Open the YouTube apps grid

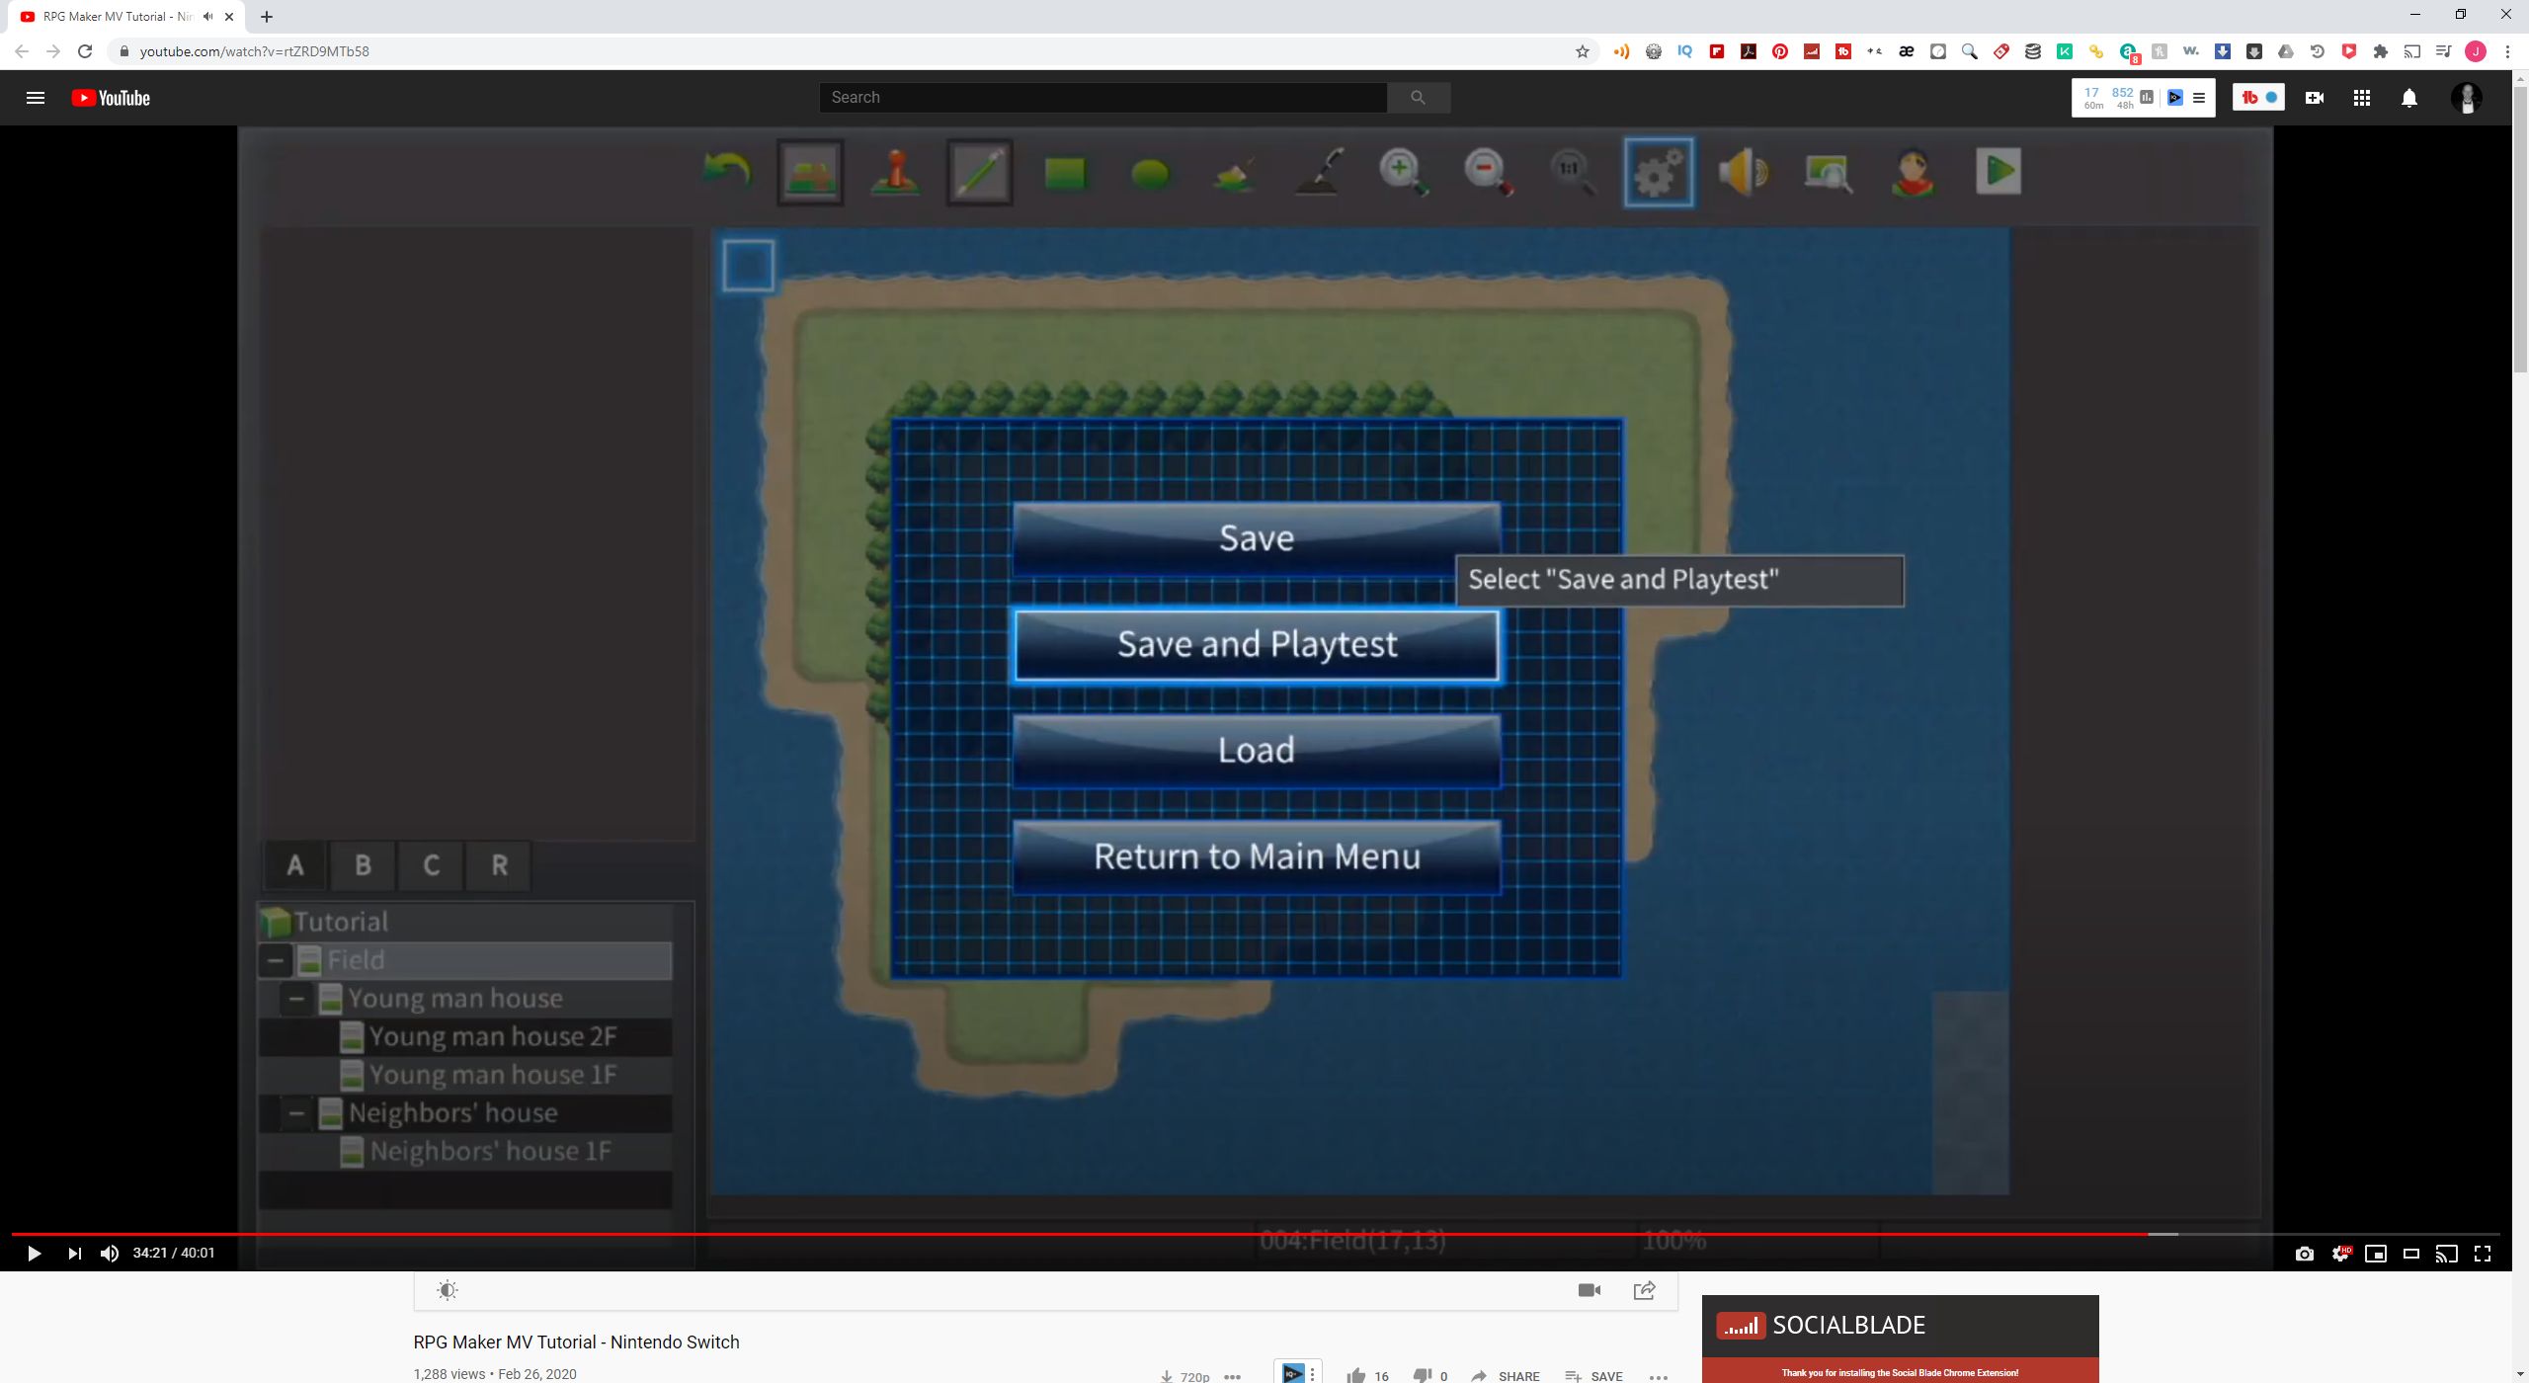pyautogui.click(x=2362, y=98)
